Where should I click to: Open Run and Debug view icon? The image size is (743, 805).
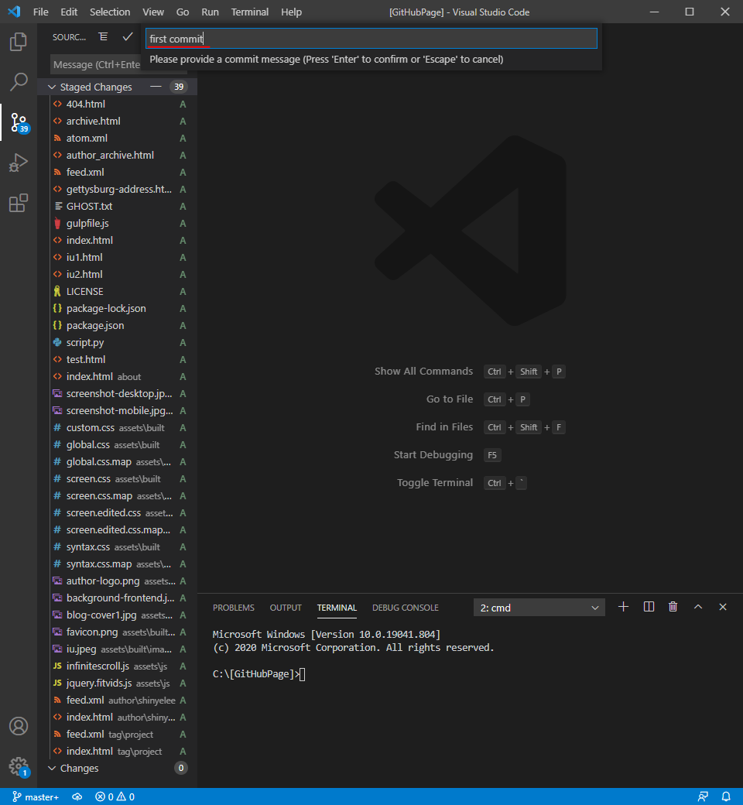[x=19, y=163]
